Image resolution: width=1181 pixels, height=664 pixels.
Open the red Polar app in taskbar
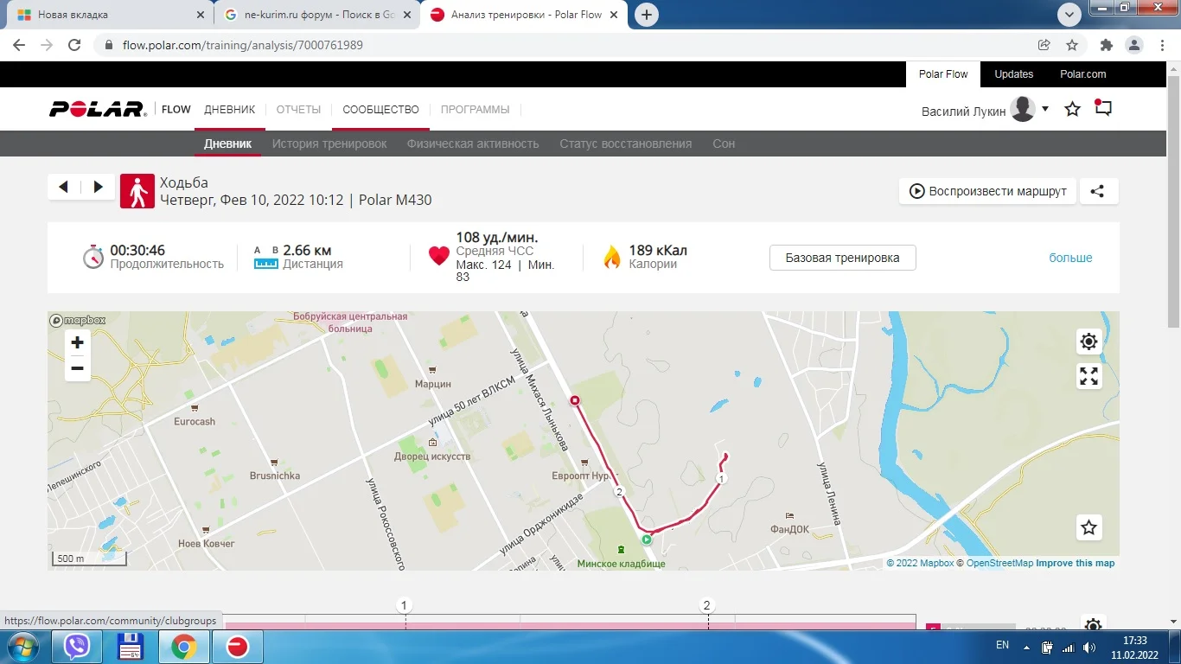click(236, 647)
